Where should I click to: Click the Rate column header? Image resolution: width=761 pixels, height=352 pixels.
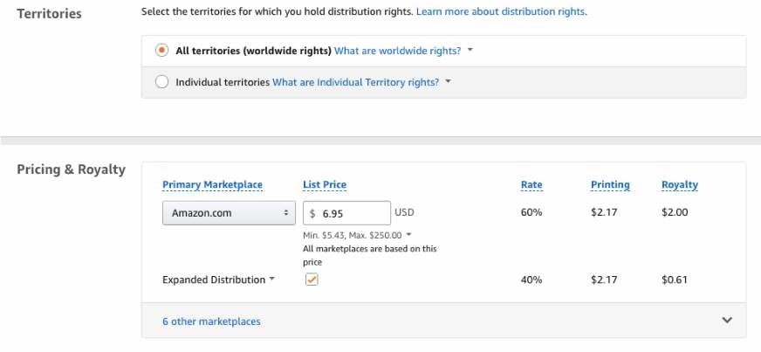click(531, 184)
